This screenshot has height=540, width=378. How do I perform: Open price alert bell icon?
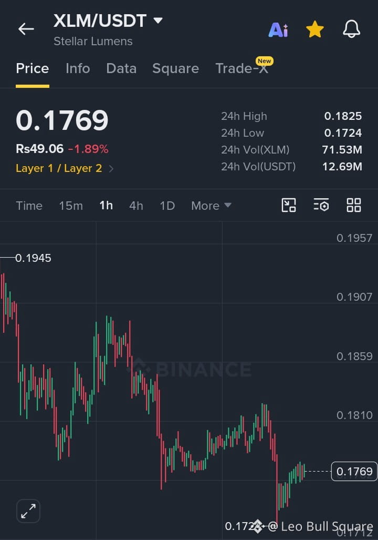coord(352,29)
